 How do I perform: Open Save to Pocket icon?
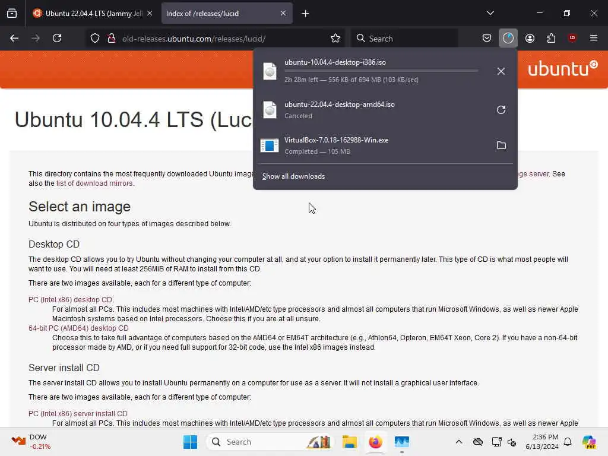coord(487,38)
